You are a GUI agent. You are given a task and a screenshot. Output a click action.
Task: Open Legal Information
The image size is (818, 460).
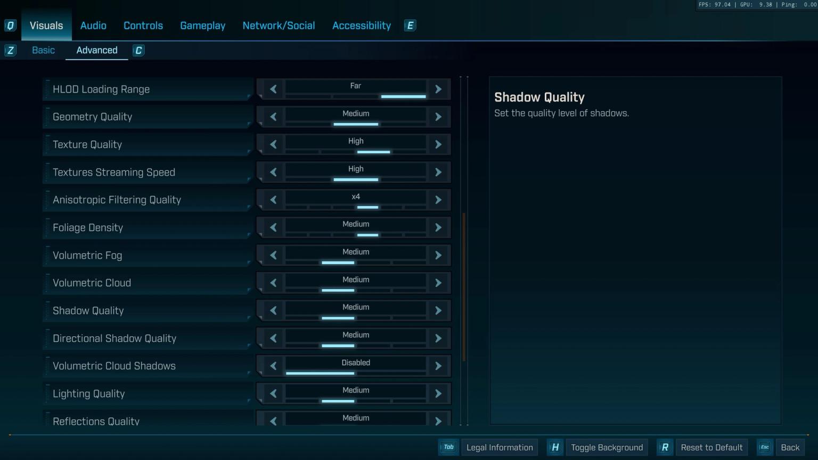click(x=499, y=447)
